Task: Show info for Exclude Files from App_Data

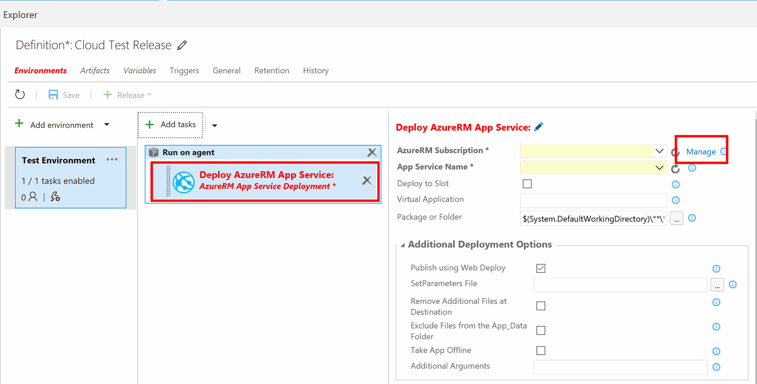Action: tap(716, 327)
